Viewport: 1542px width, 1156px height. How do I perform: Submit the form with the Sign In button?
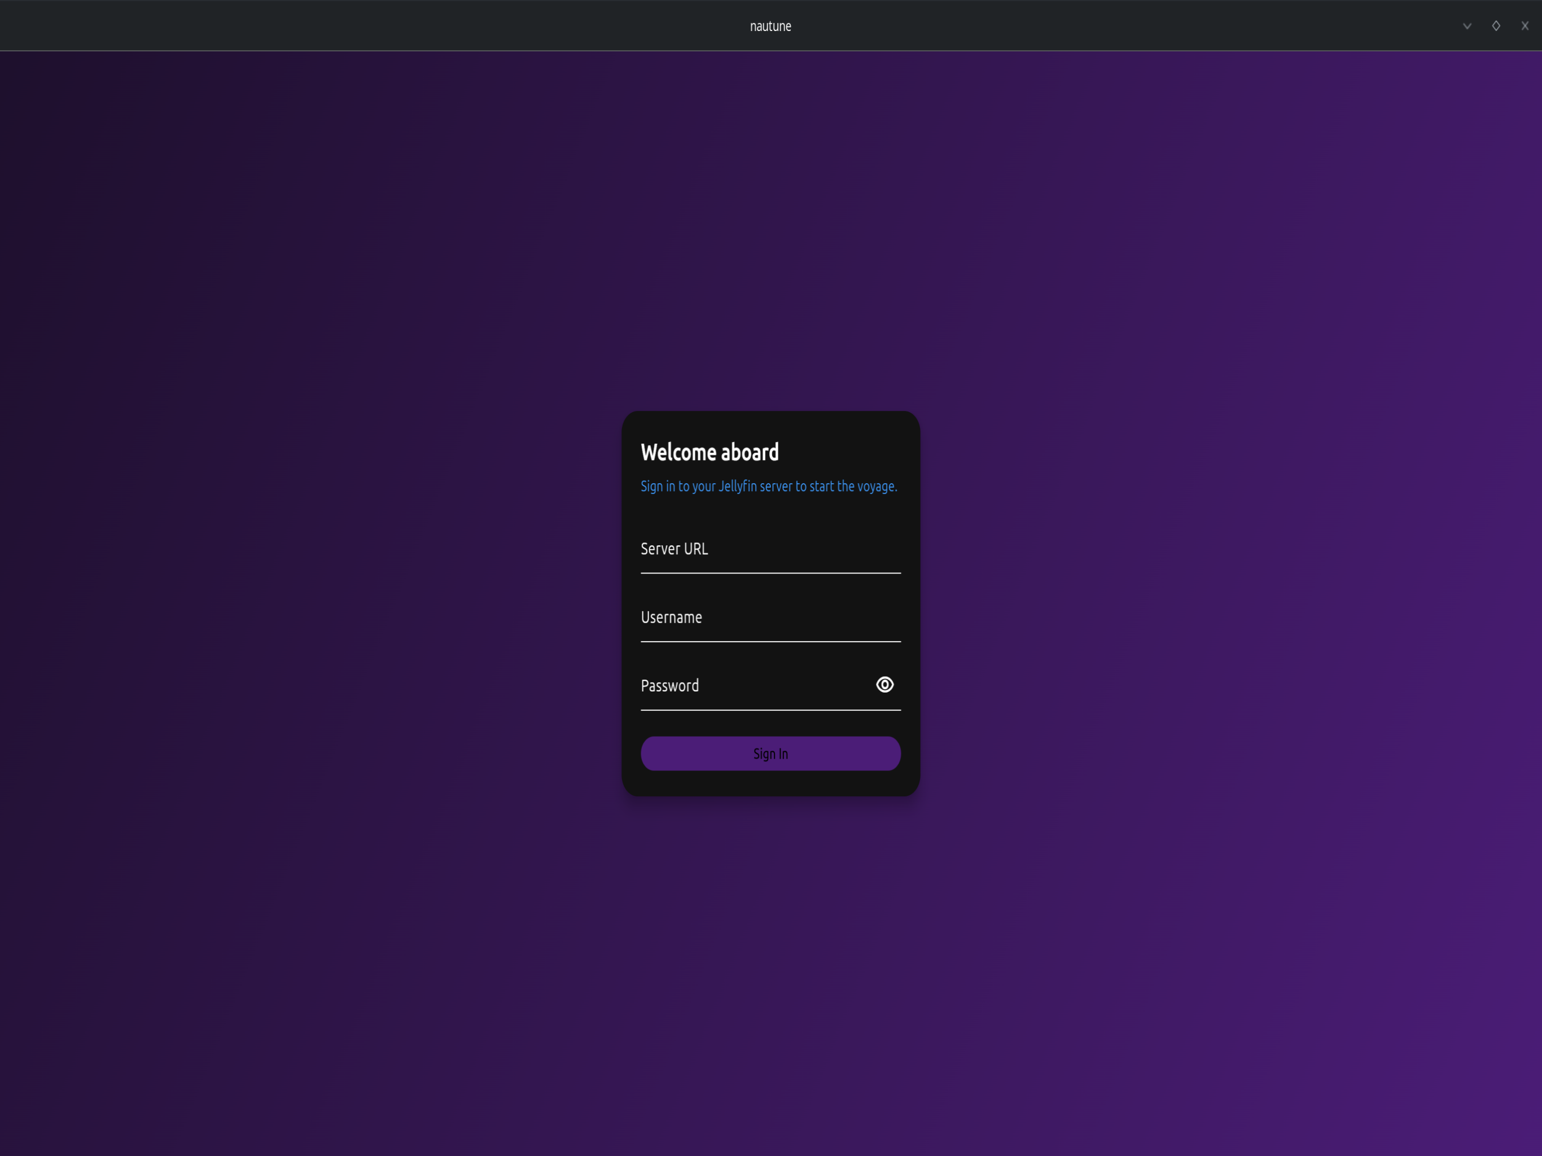770,754
